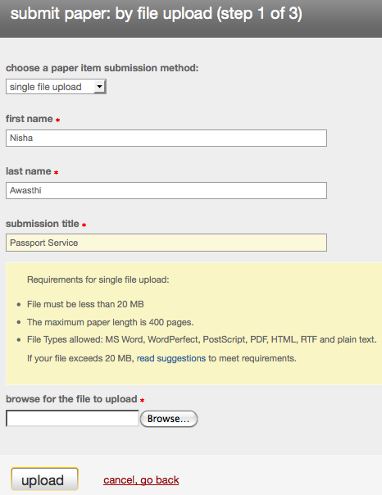Click the empty file path text box
382x495 pixels.
pos(72,419)
